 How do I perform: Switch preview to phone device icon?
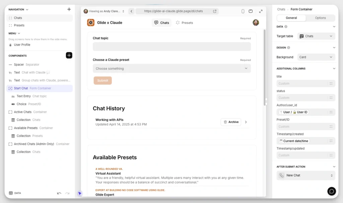click(x=243, y=11)
